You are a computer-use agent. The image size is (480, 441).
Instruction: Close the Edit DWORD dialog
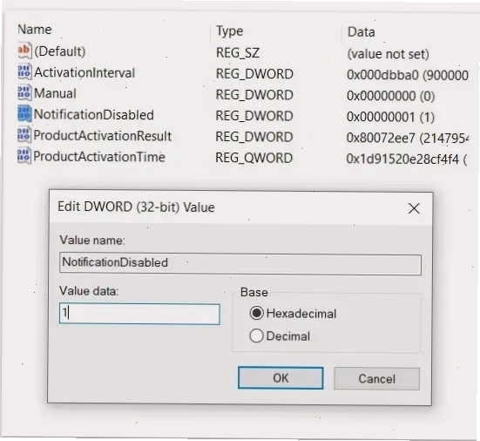tap(414, 208)
